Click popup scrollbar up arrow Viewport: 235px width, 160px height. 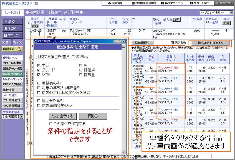pyautogui.click(x=123, y=46)
